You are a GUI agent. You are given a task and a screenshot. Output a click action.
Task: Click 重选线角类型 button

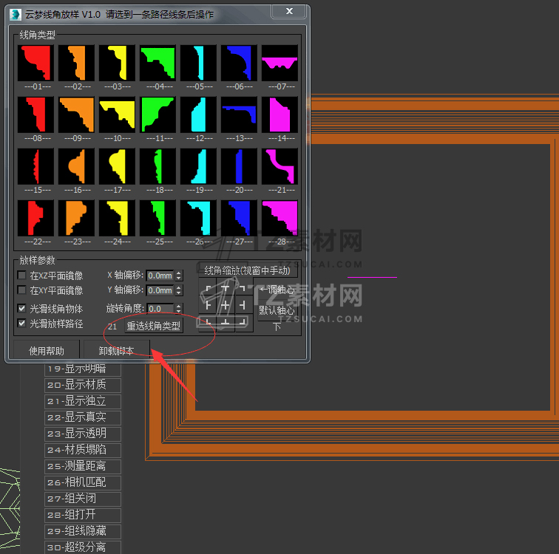click(x=154, y=326)
